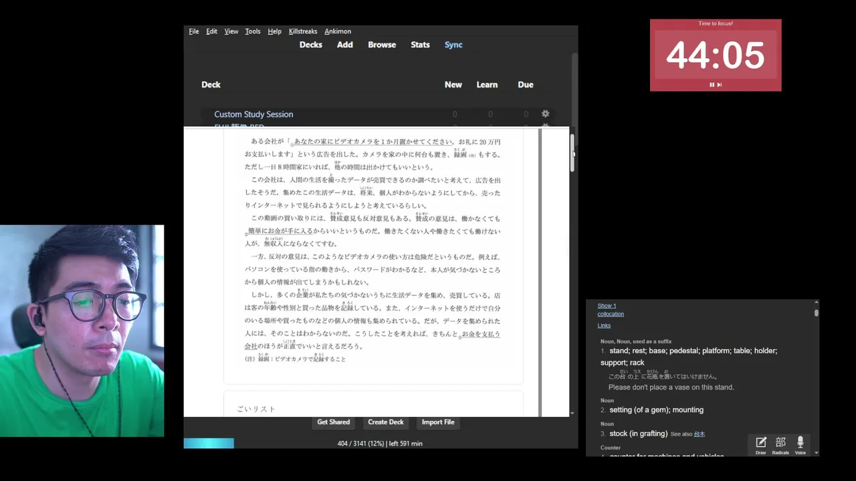Follow the Show 1 collocation link
The height and width of the screenshot is (481, 856).
[610, 310]
